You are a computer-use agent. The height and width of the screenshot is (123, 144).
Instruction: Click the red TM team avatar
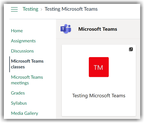99,67
